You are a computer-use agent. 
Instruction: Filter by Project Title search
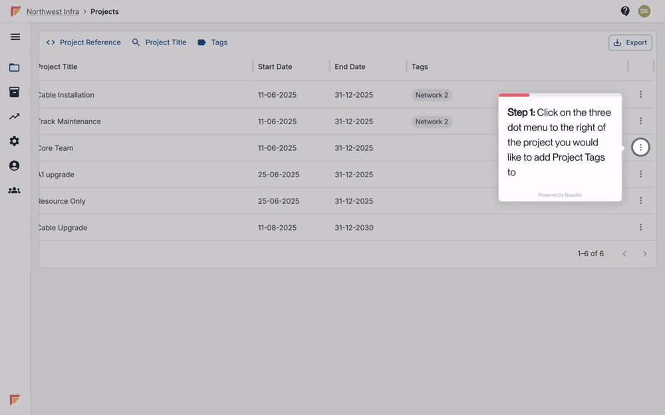159,42
